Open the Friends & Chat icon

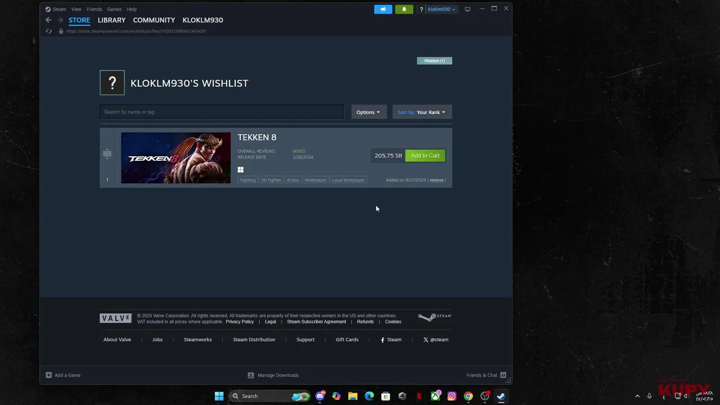[503, 375]
